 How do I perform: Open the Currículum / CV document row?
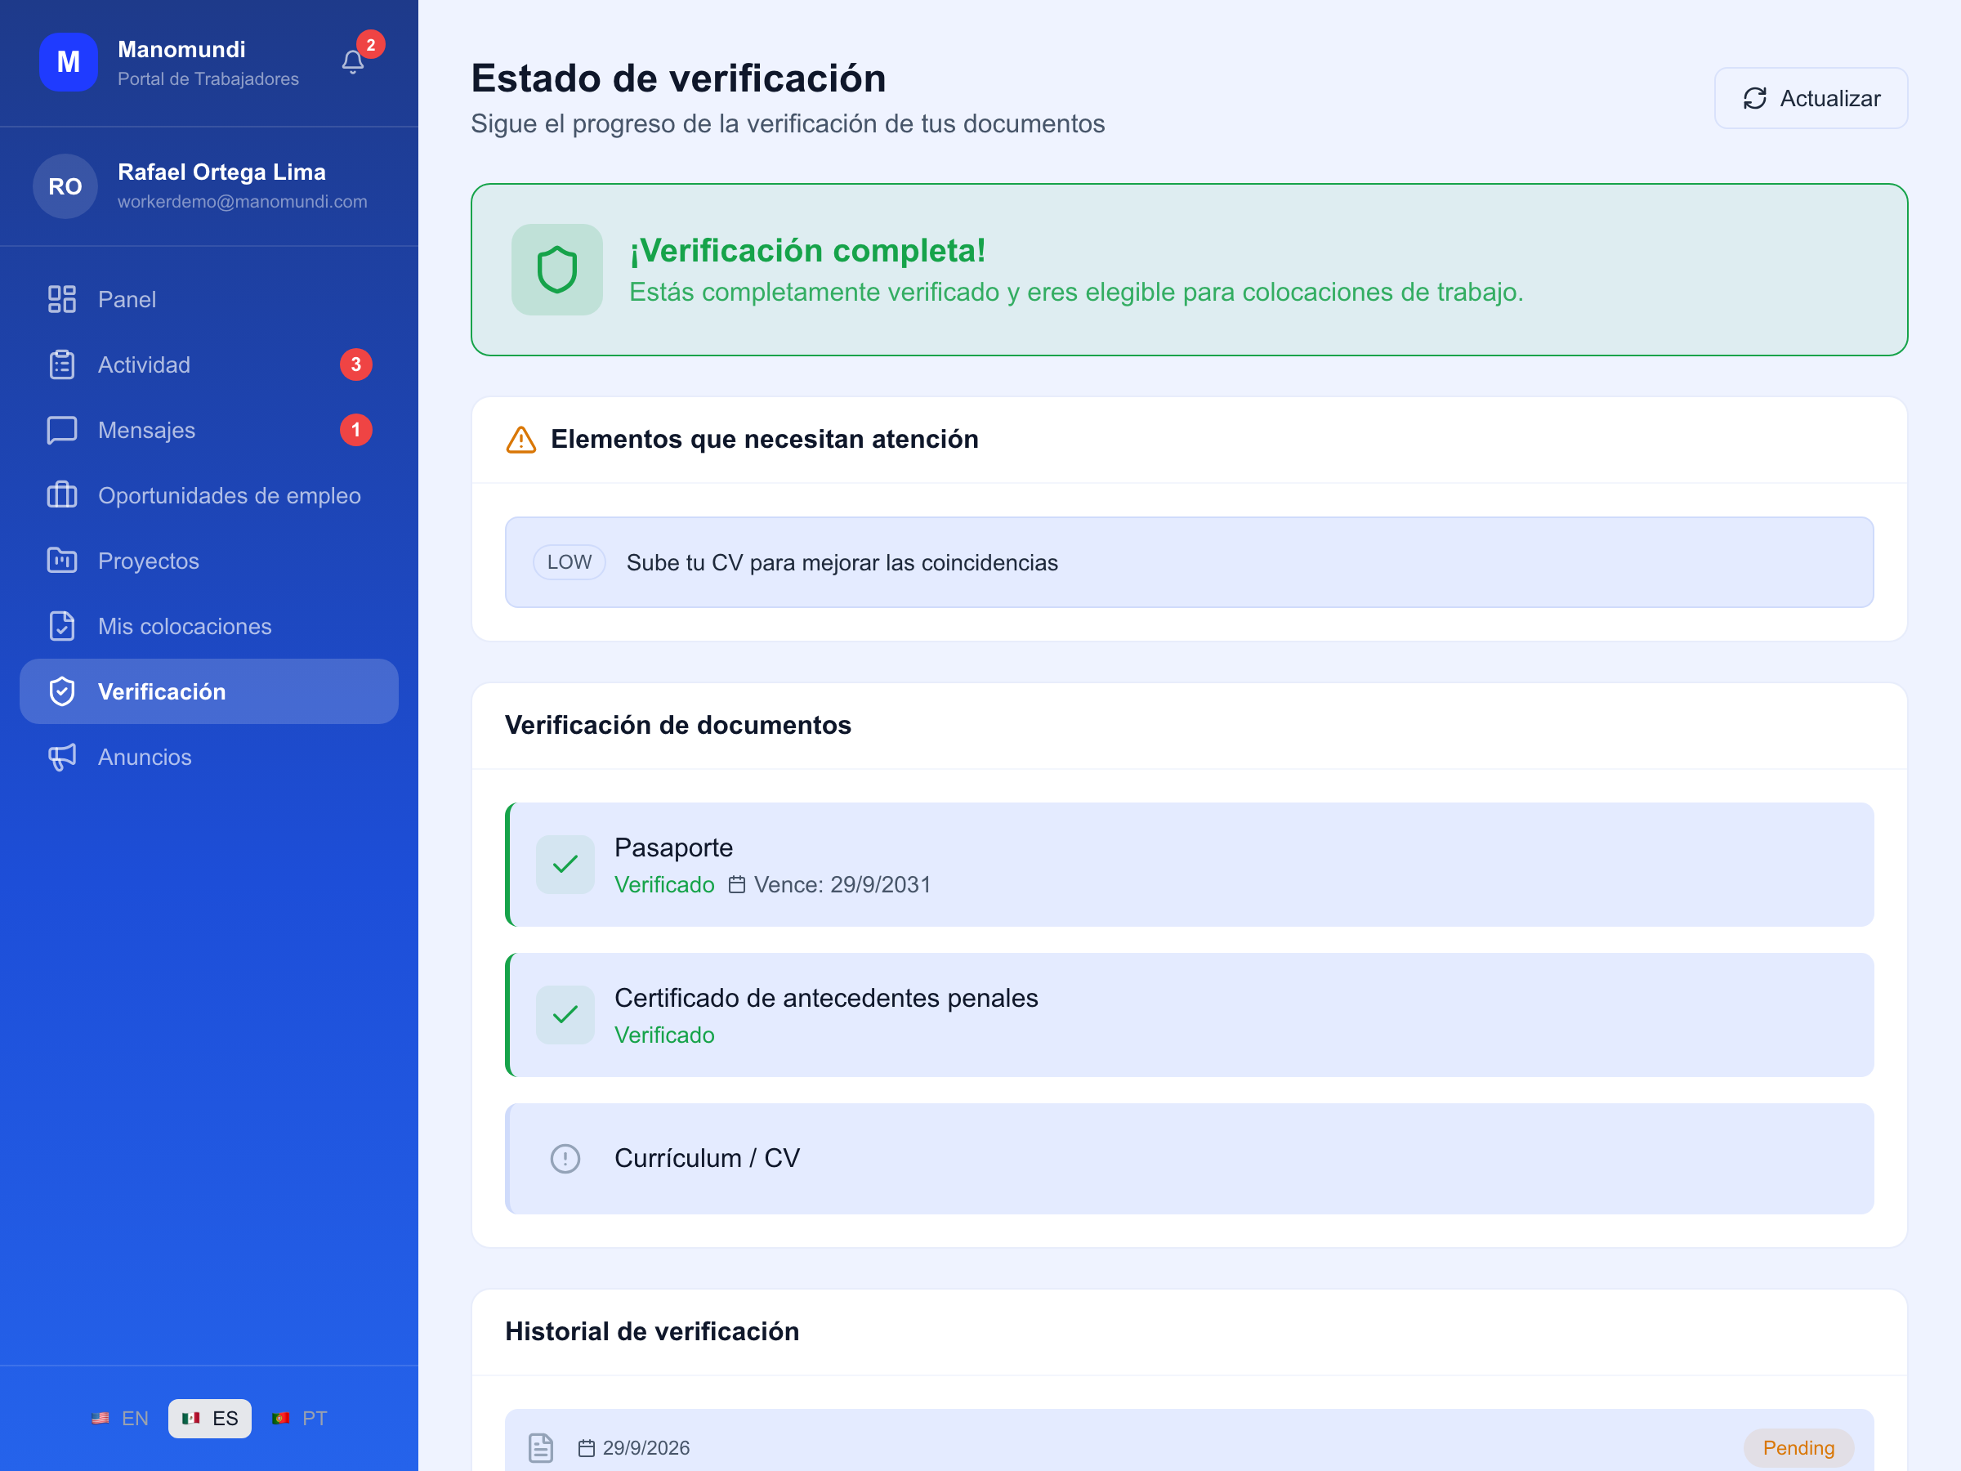(1190, 1159)
